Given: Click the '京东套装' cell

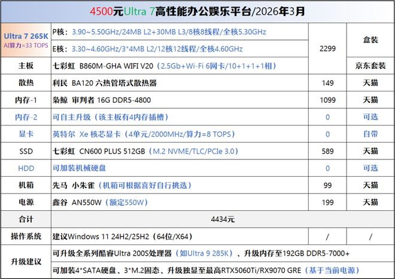Looking at the screenshot, I should click(x=370, y=66).
